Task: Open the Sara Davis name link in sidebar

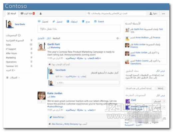Action: coord(20,24)
